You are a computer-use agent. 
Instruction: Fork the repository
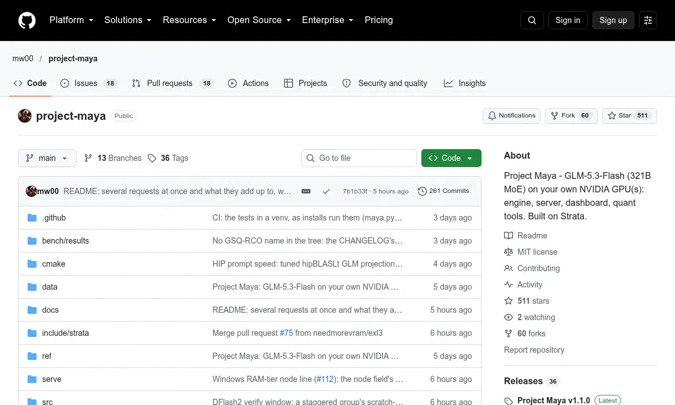(x=571, y=116)
